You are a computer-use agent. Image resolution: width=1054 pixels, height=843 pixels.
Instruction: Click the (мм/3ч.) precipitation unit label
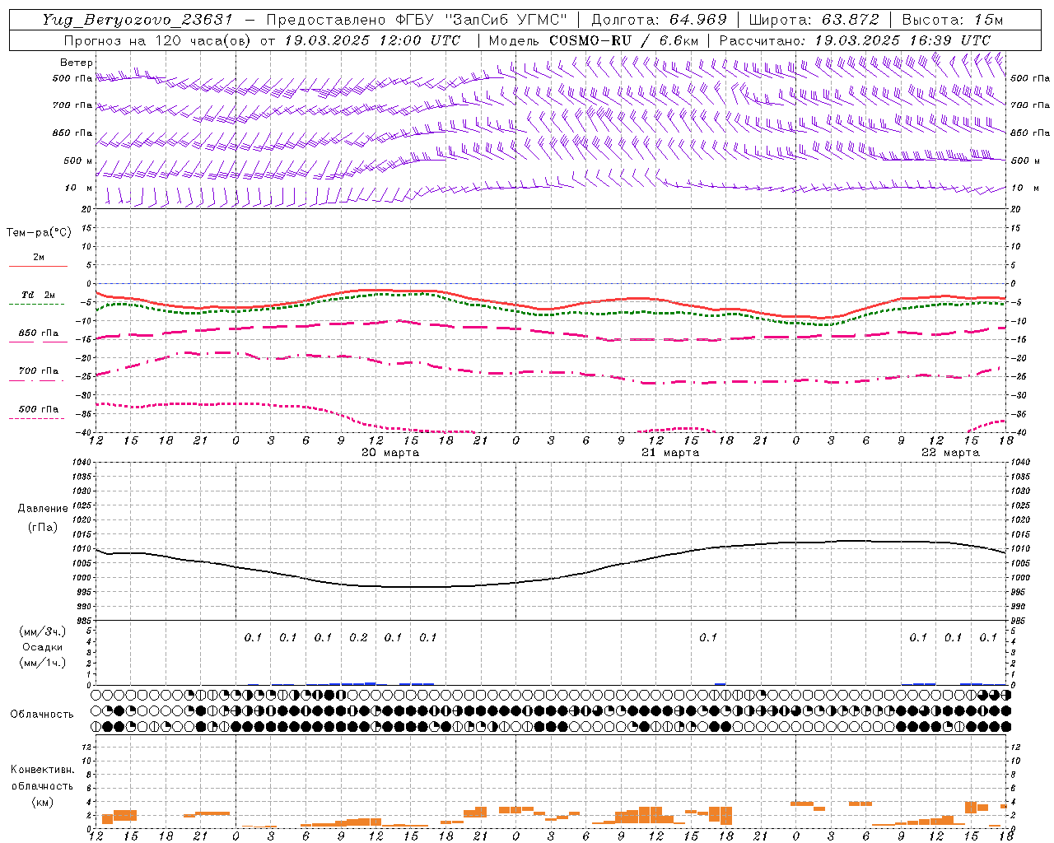43,632
